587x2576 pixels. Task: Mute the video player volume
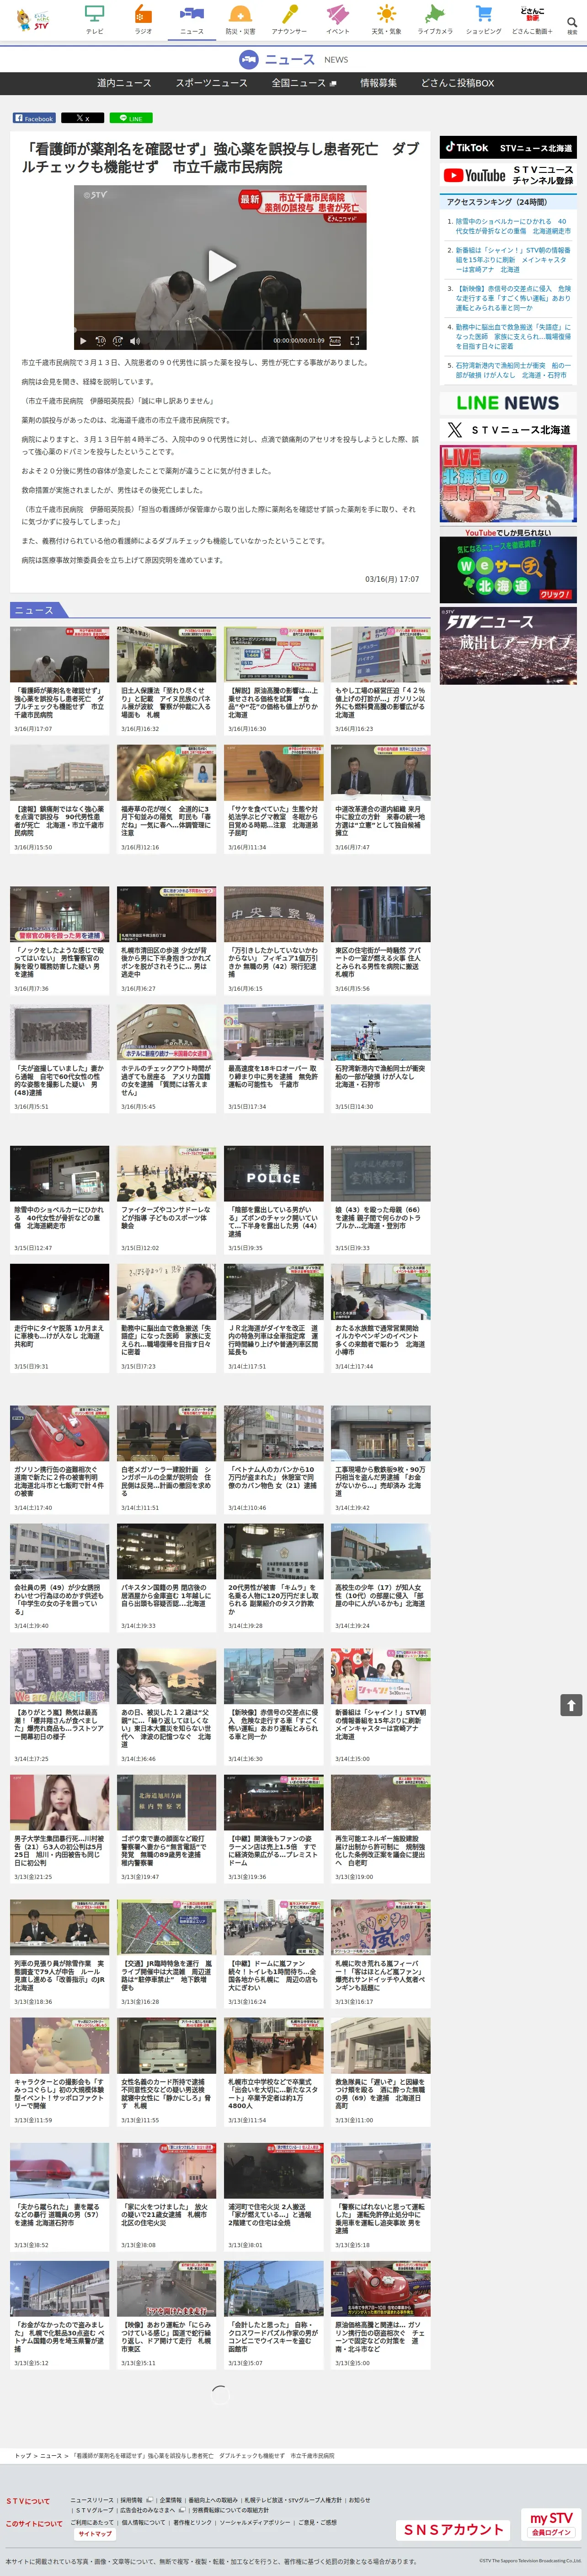(134, 341)
